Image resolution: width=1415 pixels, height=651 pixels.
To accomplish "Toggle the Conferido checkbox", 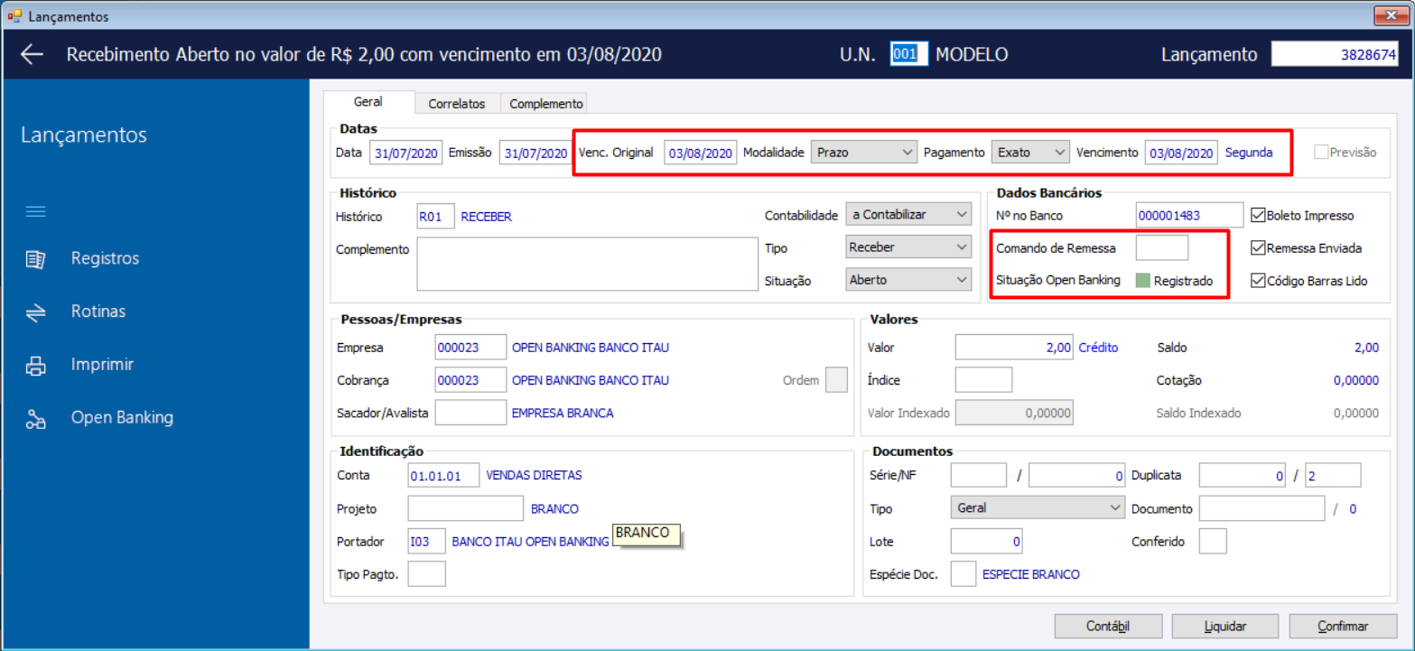I will click(1213, 541).
